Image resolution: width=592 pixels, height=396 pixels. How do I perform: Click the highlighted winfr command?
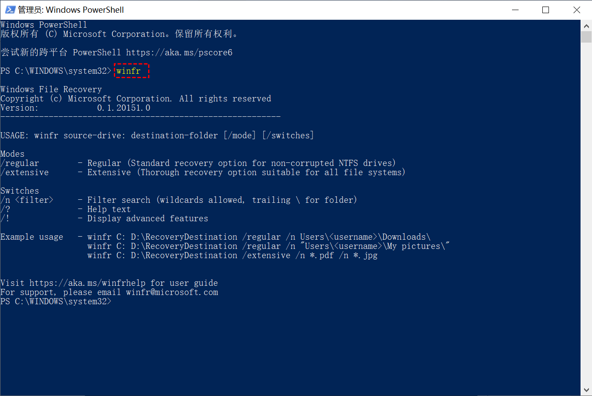click(x=128, y=71)
